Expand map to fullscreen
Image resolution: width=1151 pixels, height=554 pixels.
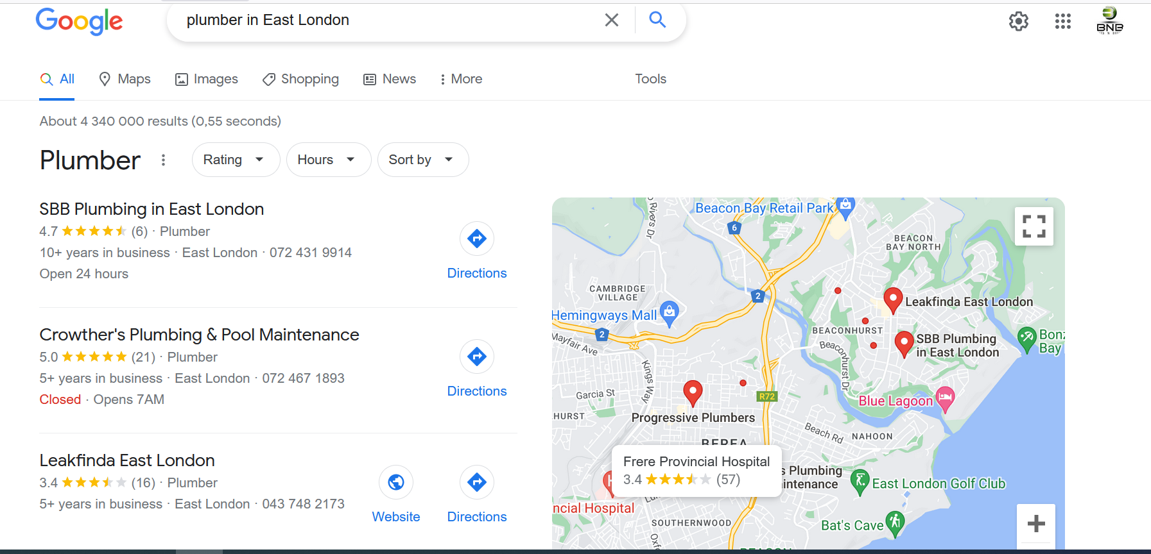pyautogui.click(x=1034, y=226)
